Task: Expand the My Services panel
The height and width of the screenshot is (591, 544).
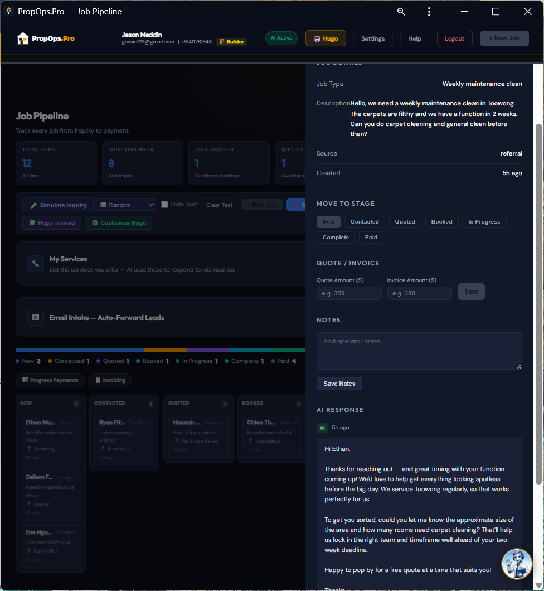Action: click(x=160, y=264)
